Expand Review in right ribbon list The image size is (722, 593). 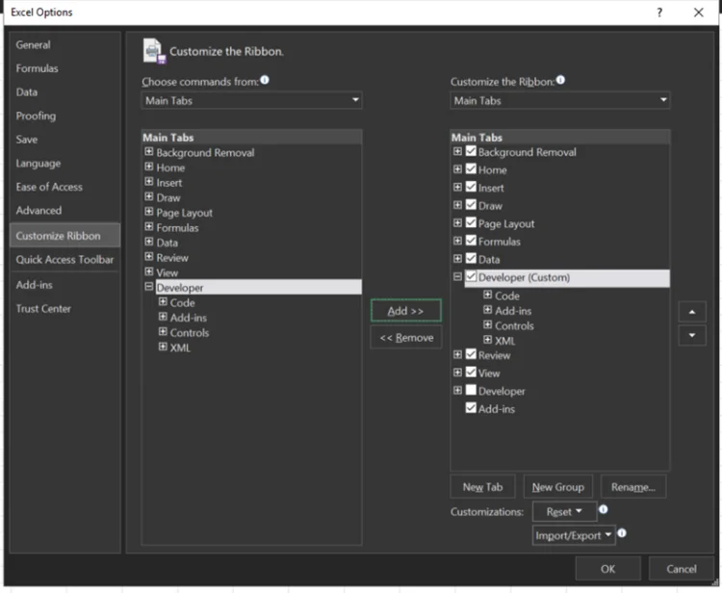click(x=457, y=354)
